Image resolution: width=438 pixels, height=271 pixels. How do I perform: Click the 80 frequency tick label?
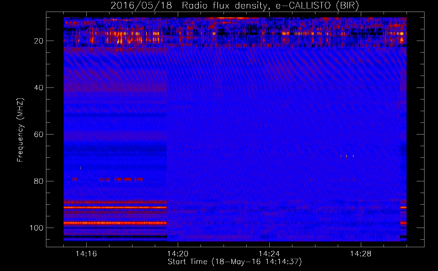click(39, 181)
